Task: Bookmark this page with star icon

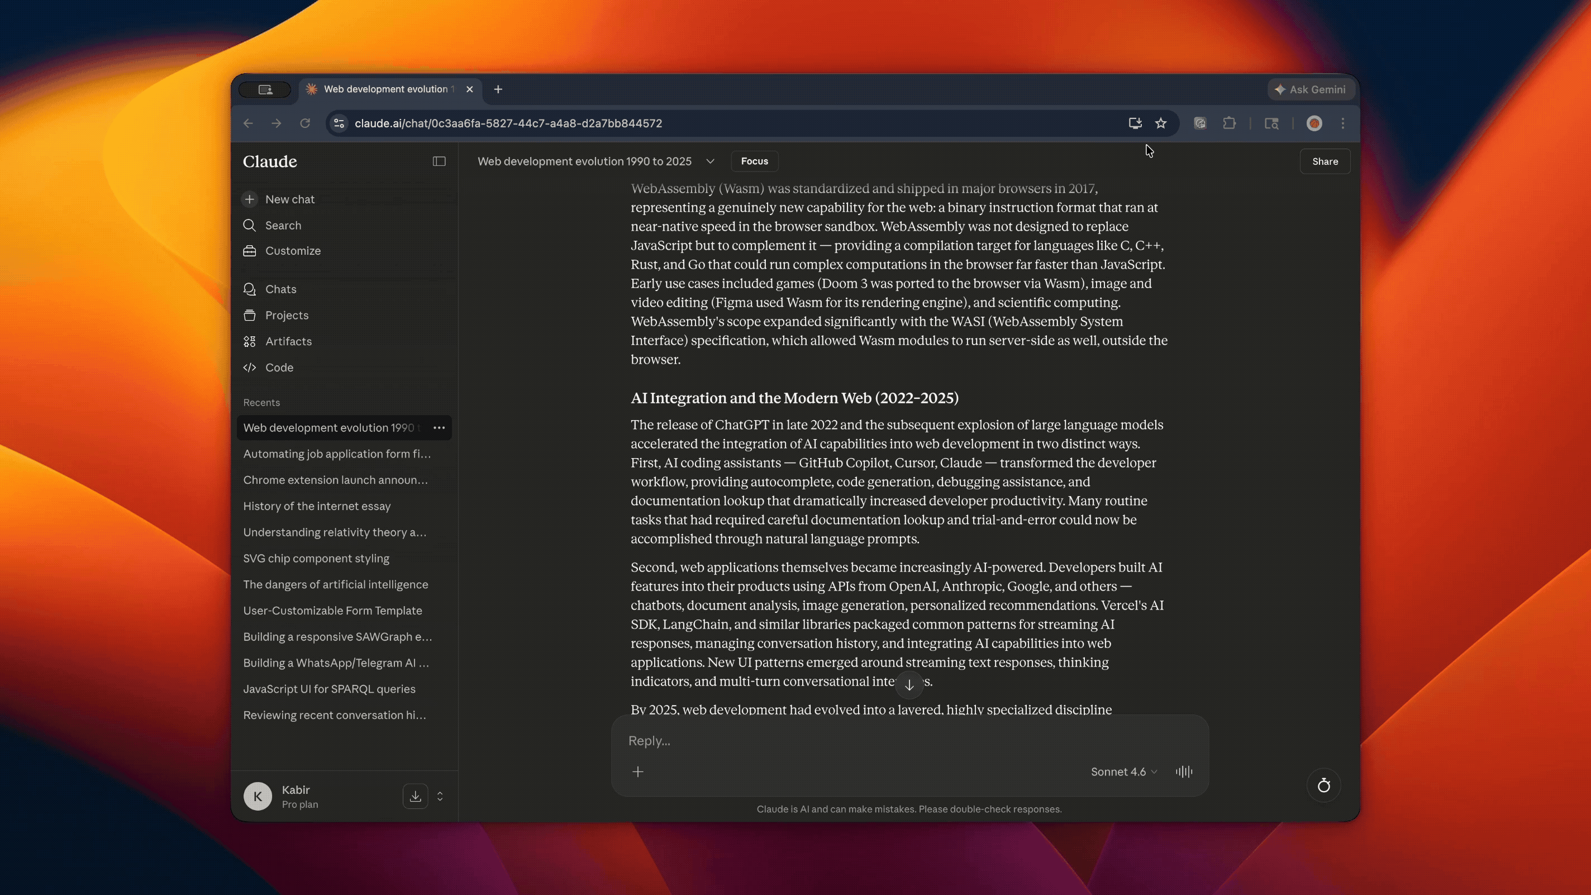Action: 1160,123
